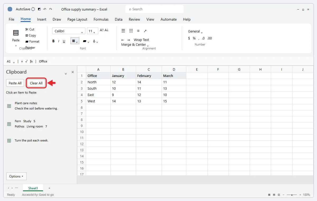The image size is (317, 201).
Task: Add a new sheet with plus button
Action: [49, 188]
